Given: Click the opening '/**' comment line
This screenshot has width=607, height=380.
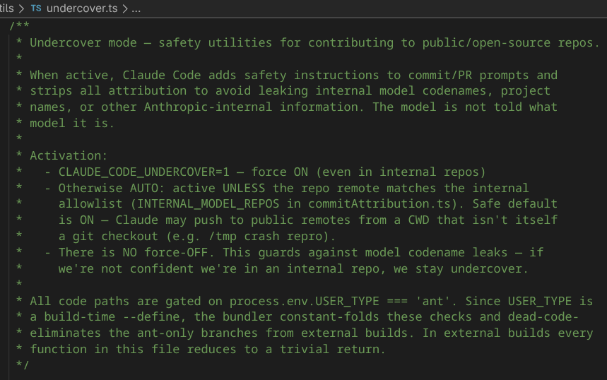Looking at the screenshot, I should (19, 26).
